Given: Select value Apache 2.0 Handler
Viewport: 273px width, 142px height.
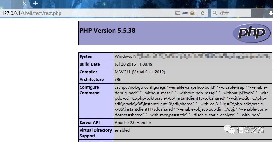Looking at the screenshot, I should (x=133, y=123).
